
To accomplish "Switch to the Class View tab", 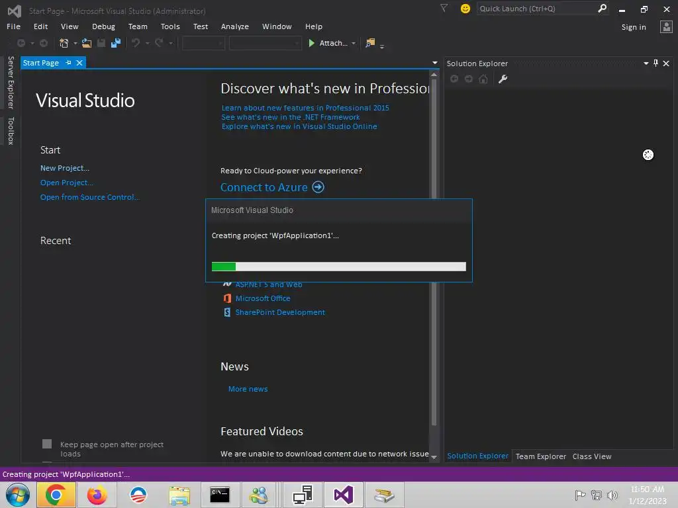I will click(591, 456).
